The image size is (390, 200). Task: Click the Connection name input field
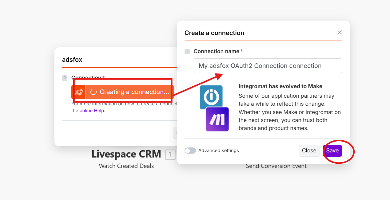click(x=268, y=66)
